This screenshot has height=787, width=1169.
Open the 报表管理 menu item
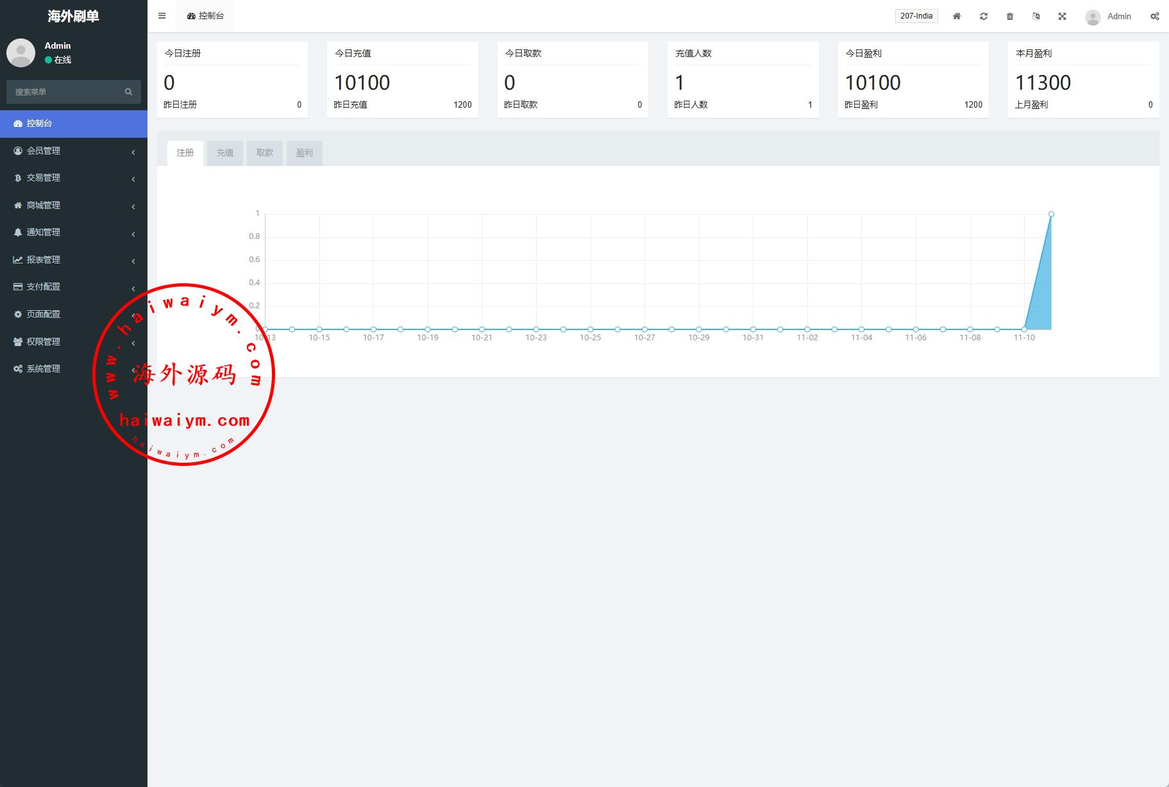pyautogui.click(x=44, y=260)
